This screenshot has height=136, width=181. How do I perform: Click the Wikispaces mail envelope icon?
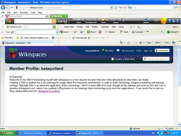pyautogui.click(x=118, y=50)
